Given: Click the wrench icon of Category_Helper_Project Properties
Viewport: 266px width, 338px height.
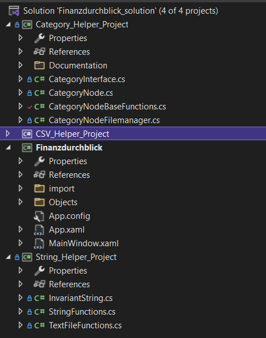Looking at the screenshot, I should 39,38.
